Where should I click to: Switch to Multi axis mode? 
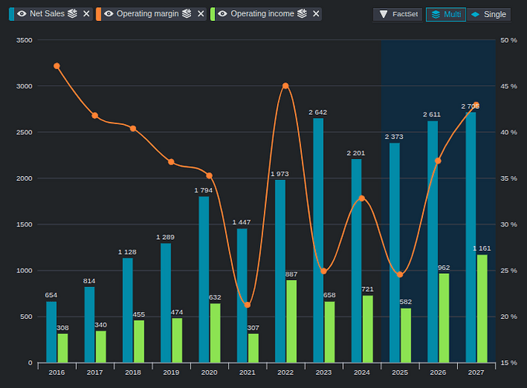coord(446,15)
